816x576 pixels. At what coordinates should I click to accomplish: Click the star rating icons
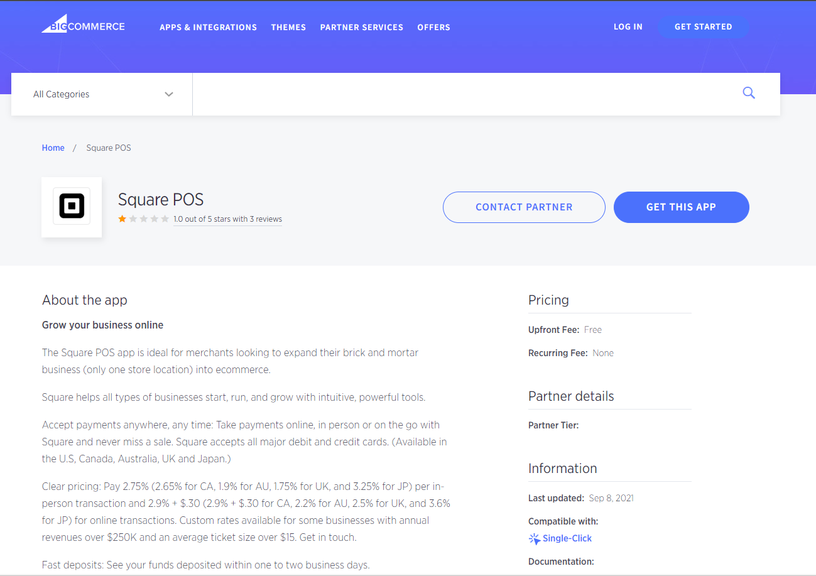pyautogui.click(x=144, y=219)
